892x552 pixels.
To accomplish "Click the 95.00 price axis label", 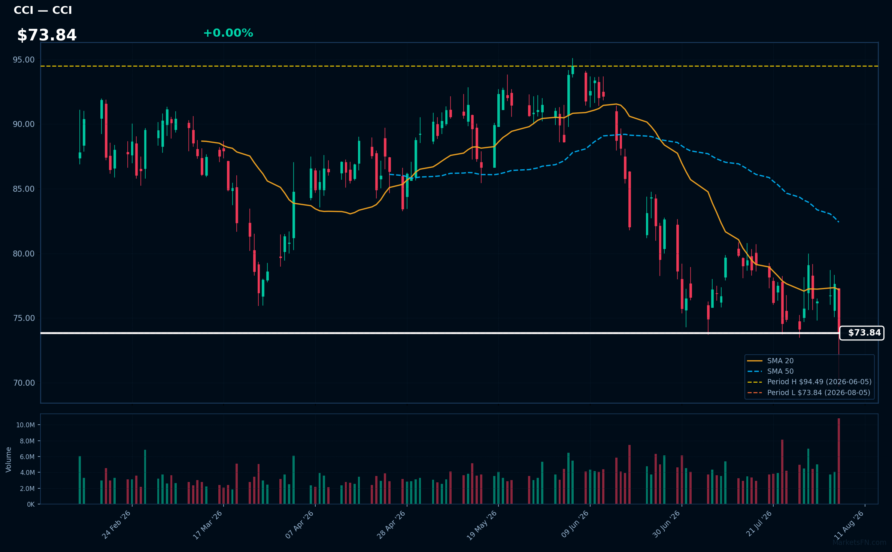I will pyautogui.click(x=24, y=60).
